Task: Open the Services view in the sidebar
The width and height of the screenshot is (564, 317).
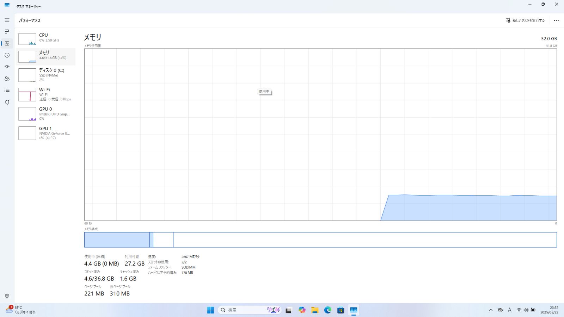Action: (7, 102)
